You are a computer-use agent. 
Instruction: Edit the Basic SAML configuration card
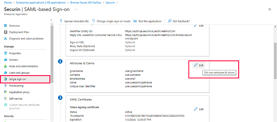[199, 26]
